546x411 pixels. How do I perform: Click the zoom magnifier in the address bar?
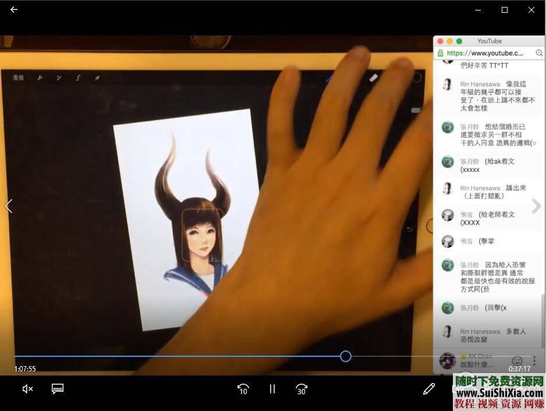click(x=539, y=53)
